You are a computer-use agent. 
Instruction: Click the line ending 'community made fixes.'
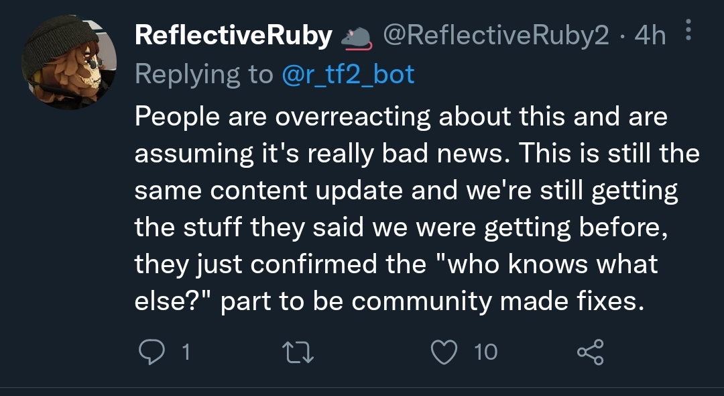pos(389,301)
